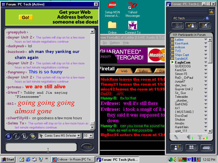Open the font size 10 dropdown
Viewport: 218px width, 163px height.
click(x=91, y=136)
